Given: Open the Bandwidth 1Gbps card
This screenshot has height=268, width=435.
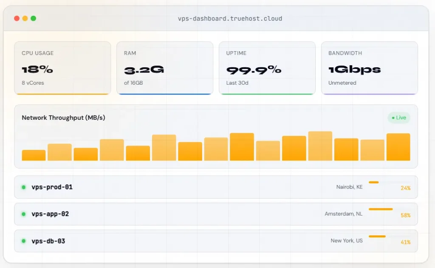Looking at the screenshot, I should coord(369,68).
